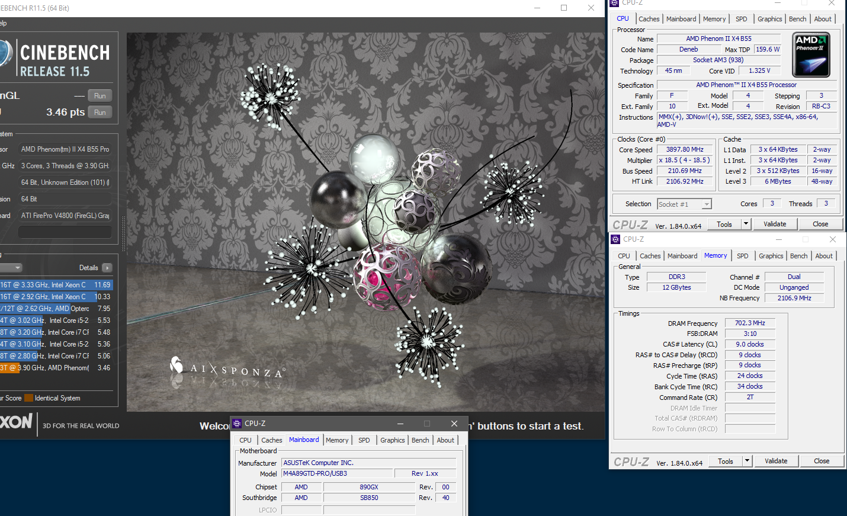Click Tools button in the CPU tab window
The height and width of the screenshot is (516, 847).
tap(724, 224)
